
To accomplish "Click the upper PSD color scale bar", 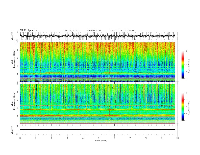I will [x=183, y=65].
